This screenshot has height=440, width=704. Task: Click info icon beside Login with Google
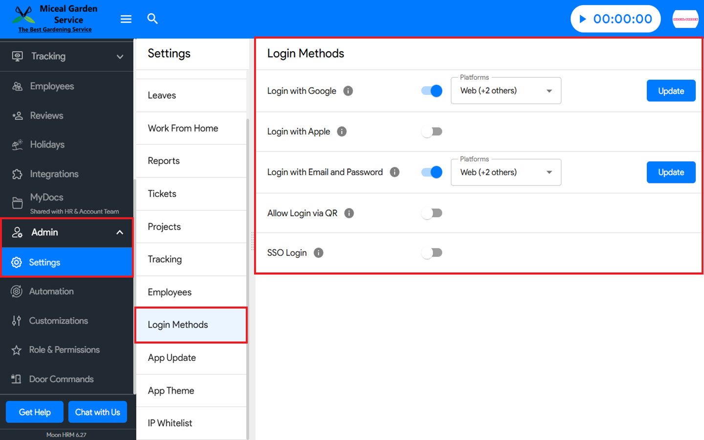point(348,91)
